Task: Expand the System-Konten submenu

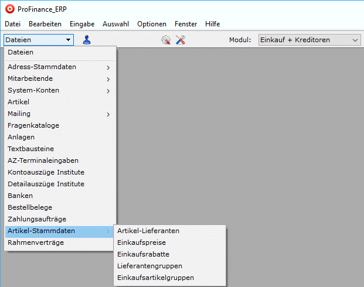Action: pyautogui.click(x=59, y=90)
